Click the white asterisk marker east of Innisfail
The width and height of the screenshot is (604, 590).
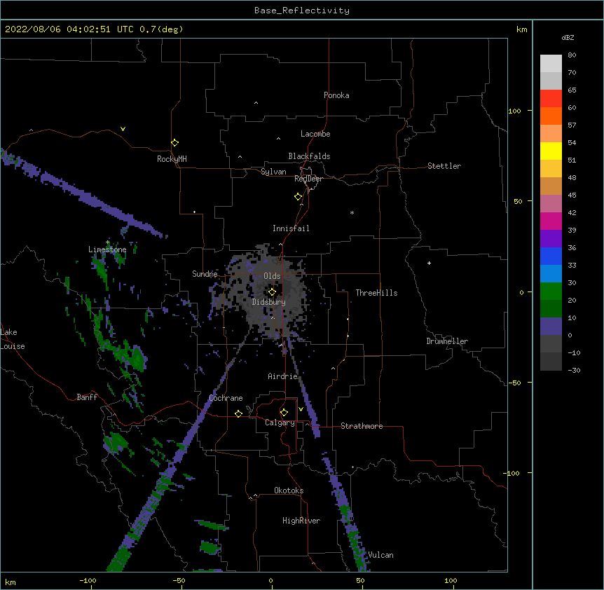tap(352, 212)
